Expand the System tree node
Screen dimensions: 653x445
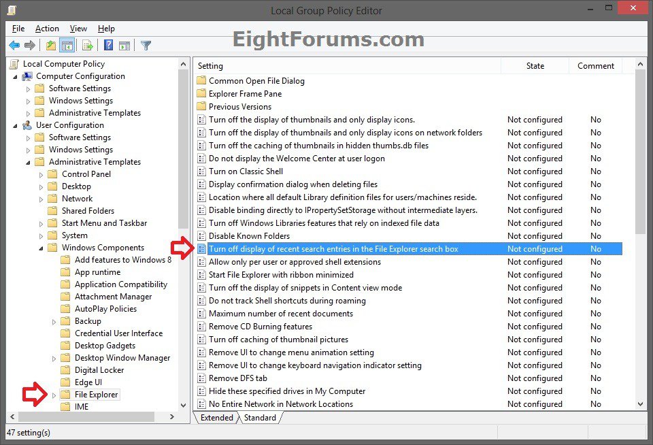[x=41, y=236]
